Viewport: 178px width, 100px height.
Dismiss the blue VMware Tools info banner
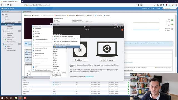(171, 43)
